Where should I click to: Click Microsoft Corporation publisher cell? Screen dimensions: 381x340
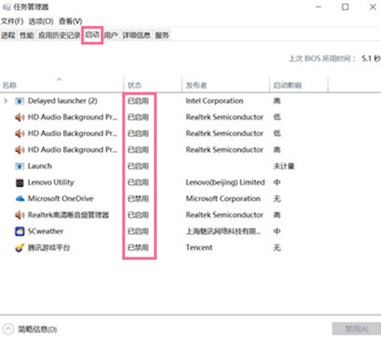(223, 199)
